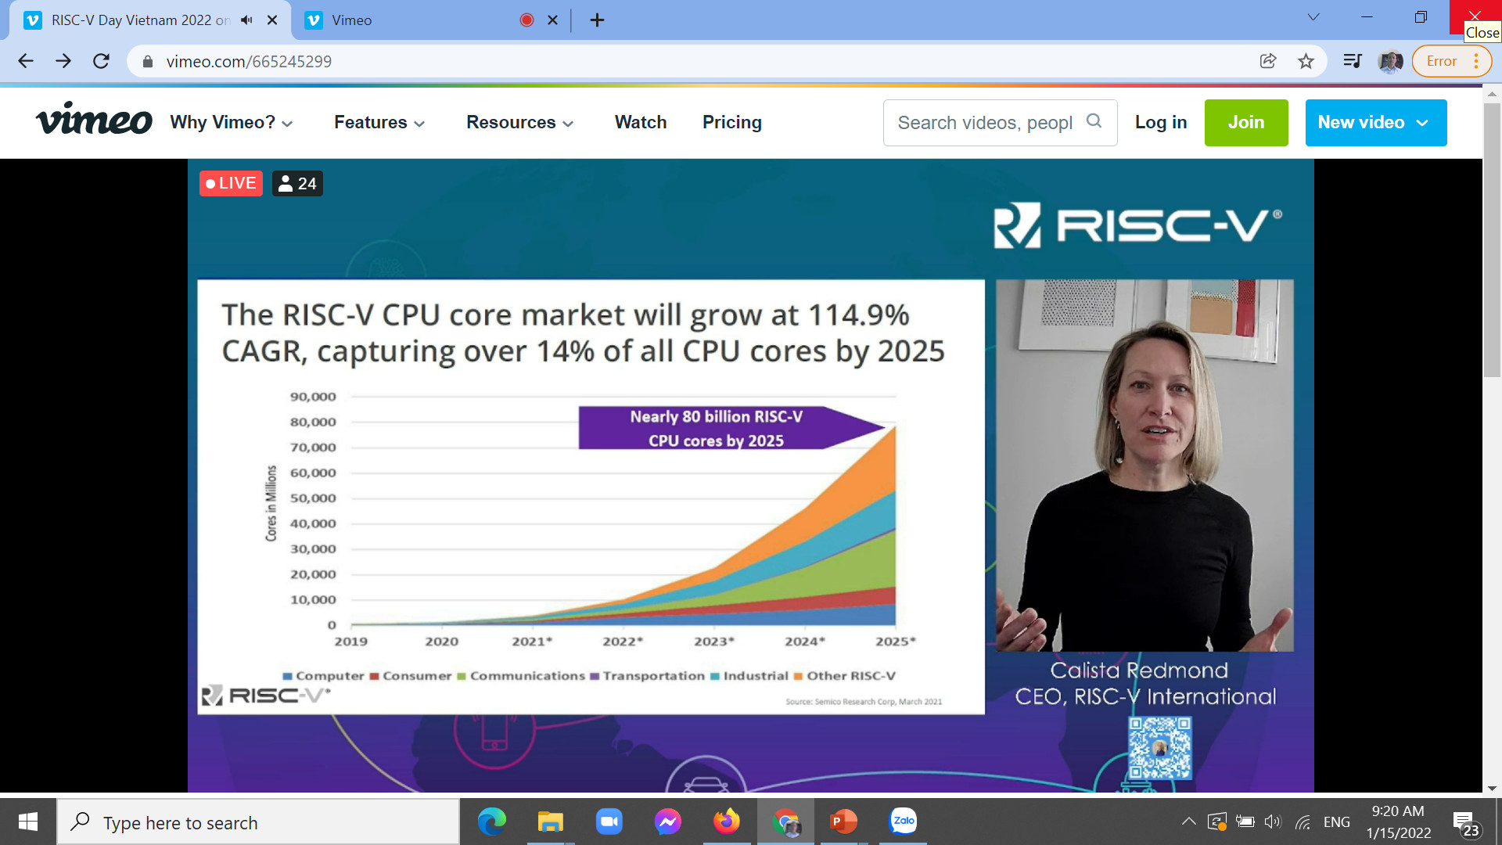Go back to the previous page
Viewport: 1502px width, 845px height.
(x=26, y=61)
